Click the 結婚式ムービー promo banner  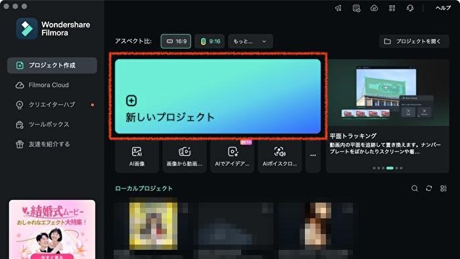pos(52,229)
